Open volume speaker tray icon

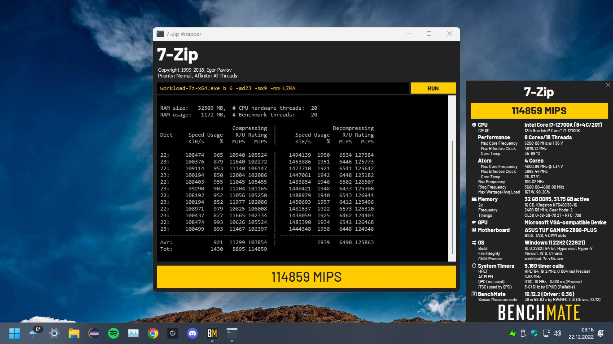pyautogui.click(x=557, y=333)
